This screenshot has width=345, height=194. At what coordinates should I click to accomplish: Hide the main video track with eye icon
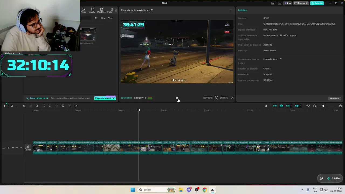click(13, 148)
